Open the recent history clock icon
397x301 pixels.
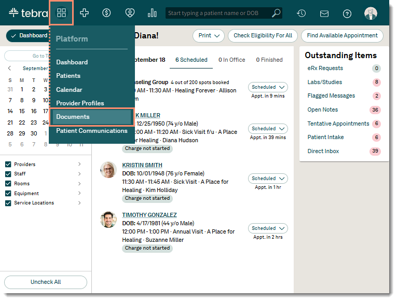point(301,13)
